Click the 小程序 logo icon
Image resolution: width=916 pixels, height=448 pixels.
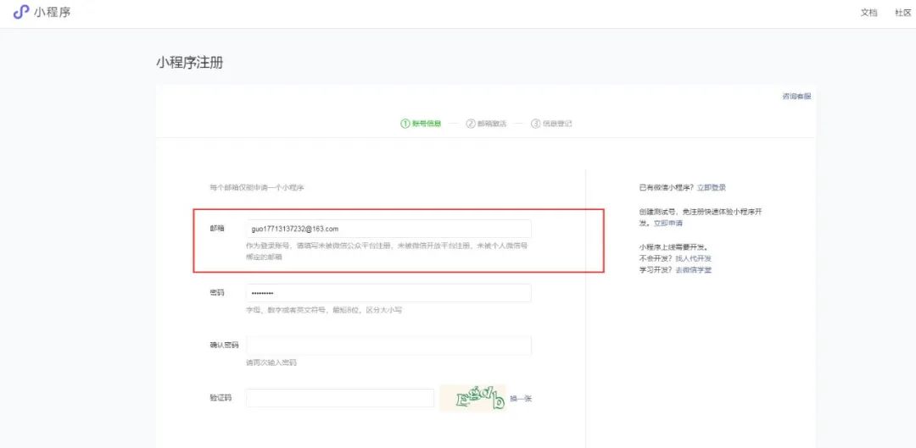[21, 12]
